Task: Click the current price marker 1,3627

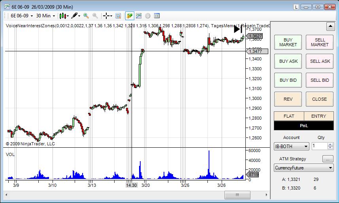Action: 254,36
